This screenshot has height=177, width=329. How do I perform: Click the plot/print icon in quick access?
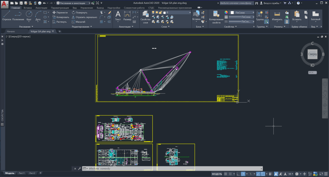pyautogui.click(x=40, y=3)
